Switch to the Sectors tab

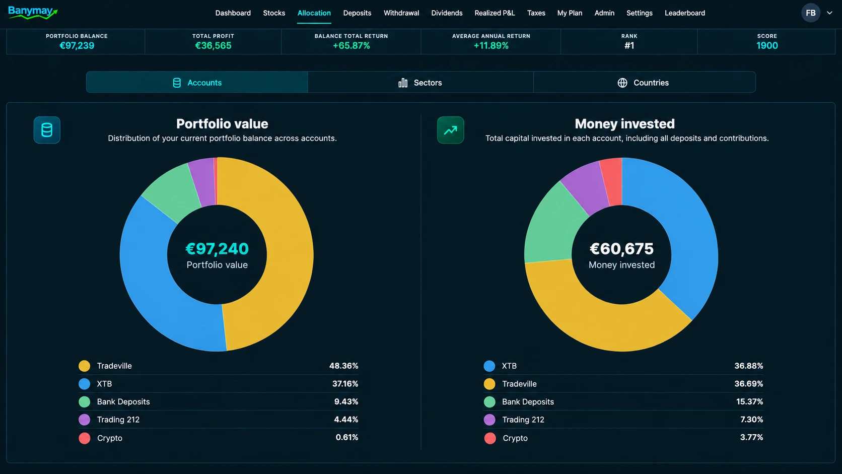click(x=420, y=82)
